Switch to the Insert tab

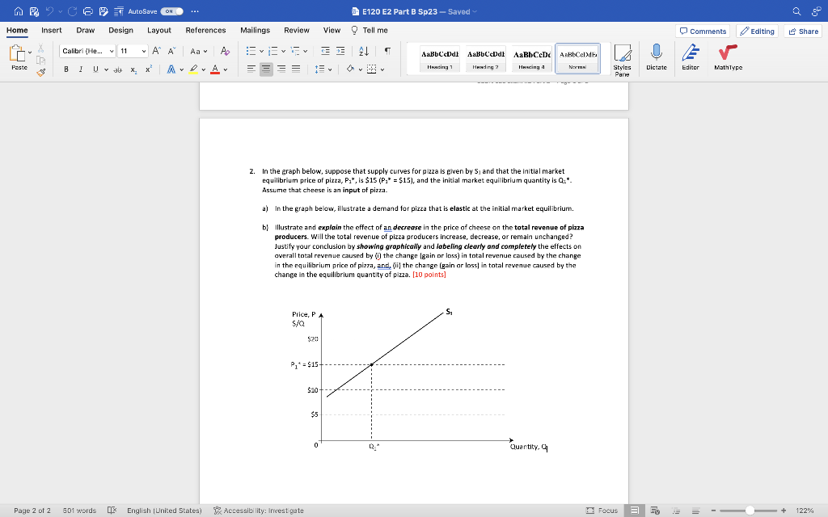(51, 30)
